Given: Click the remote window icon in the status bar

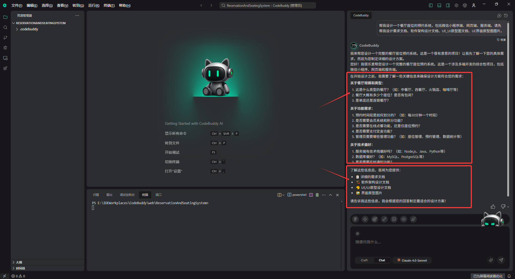Looking at the screenshot, I should pyautogui.click(x=5, y=276).
